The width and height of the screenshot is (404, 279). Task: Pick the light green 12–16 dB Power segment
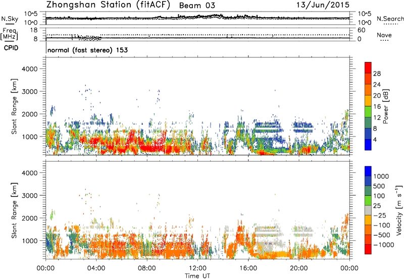tap(368, 111)
